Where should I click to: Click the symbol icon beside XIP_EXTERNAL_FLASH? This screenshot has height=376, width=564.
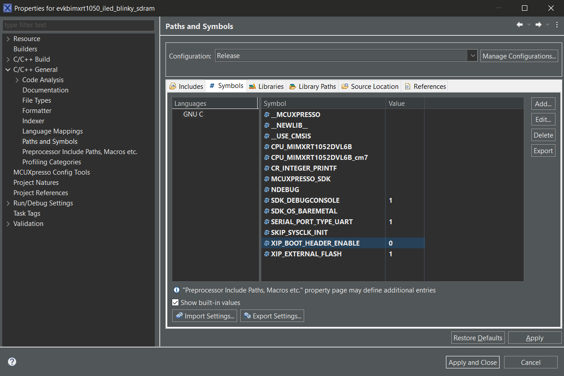tap(266, 254)
